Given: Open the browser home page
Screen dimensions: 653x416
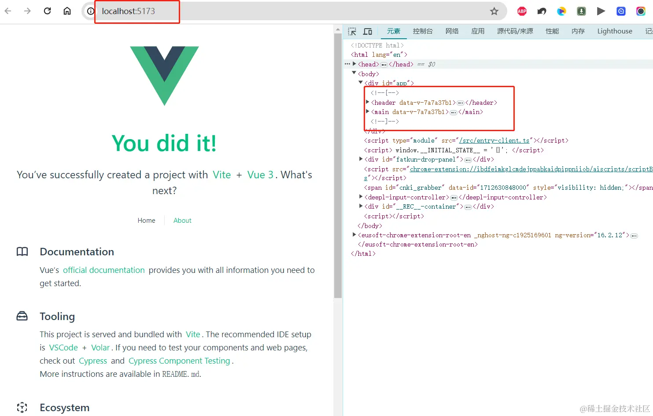Looking at the screenshot, I should point(67,11).
